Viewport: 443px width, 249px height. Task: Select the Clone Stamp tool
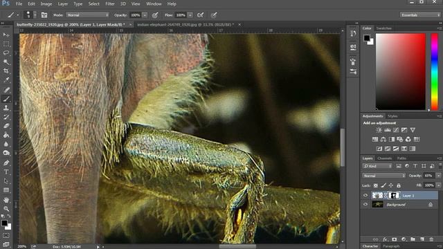click(x=6, y=108)
